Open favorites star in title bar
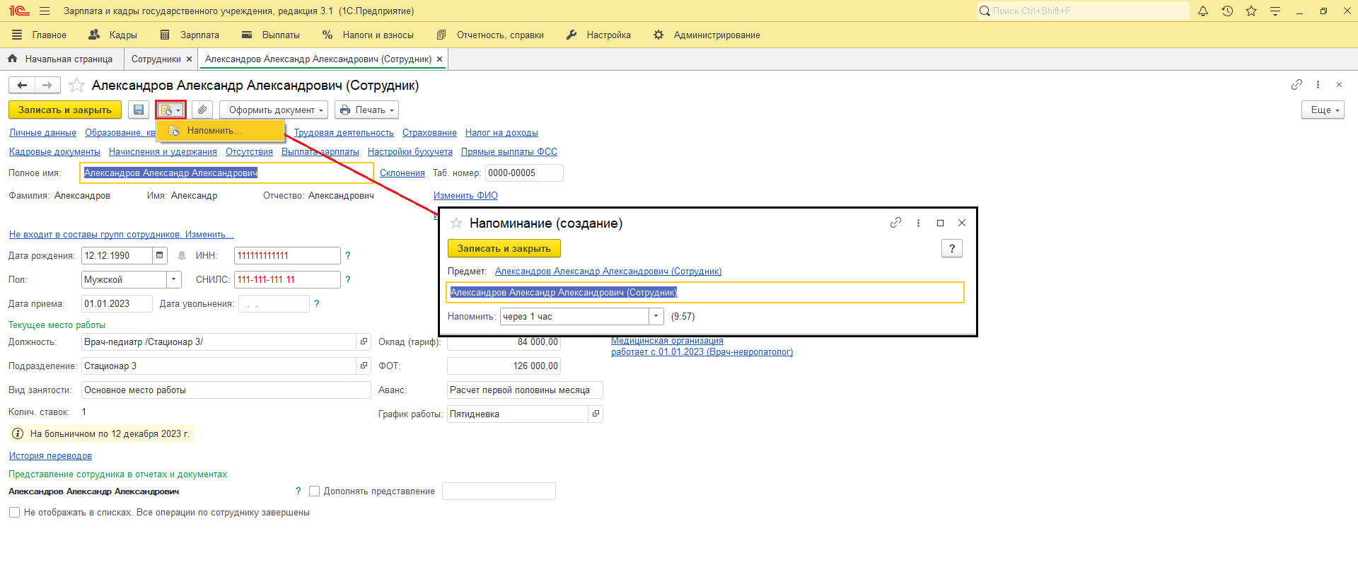Viewport: 1358px width, 577px height. coord(1251,11)
